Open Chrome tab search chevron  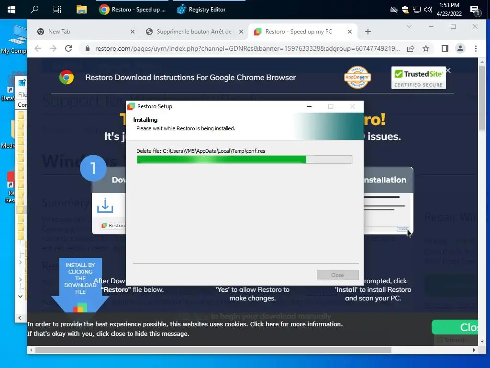[409, 26]
